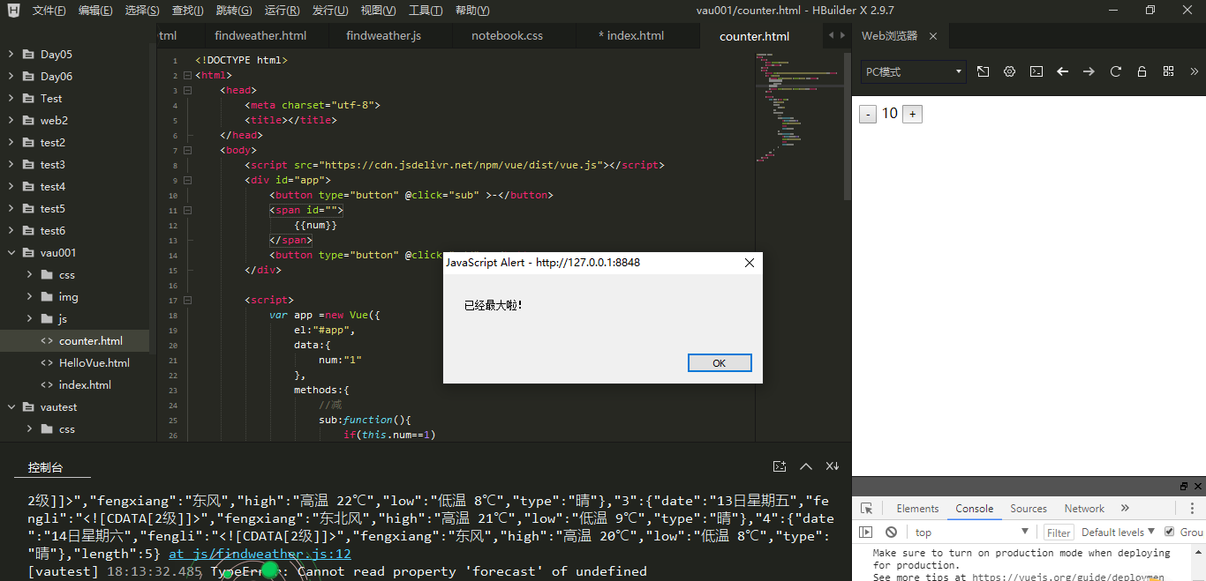Switch to DevTools Network tab
Viewport: 1206px width, 581px height.
pyautogui.click(x=1084, y=509)
